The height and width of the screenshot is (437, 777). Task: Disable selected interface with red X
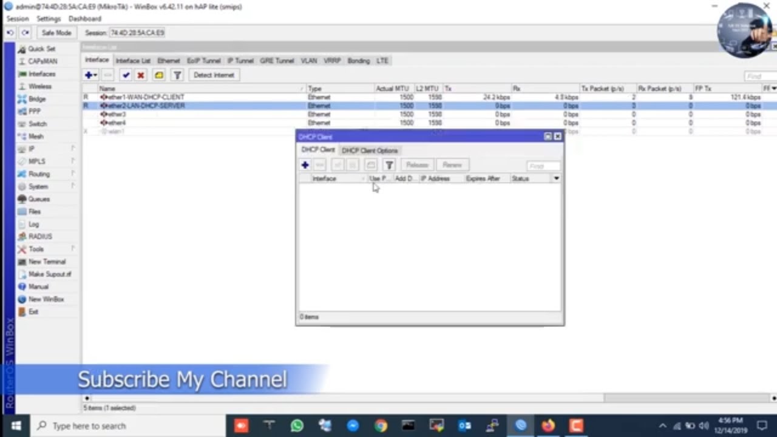pos(141,75)
